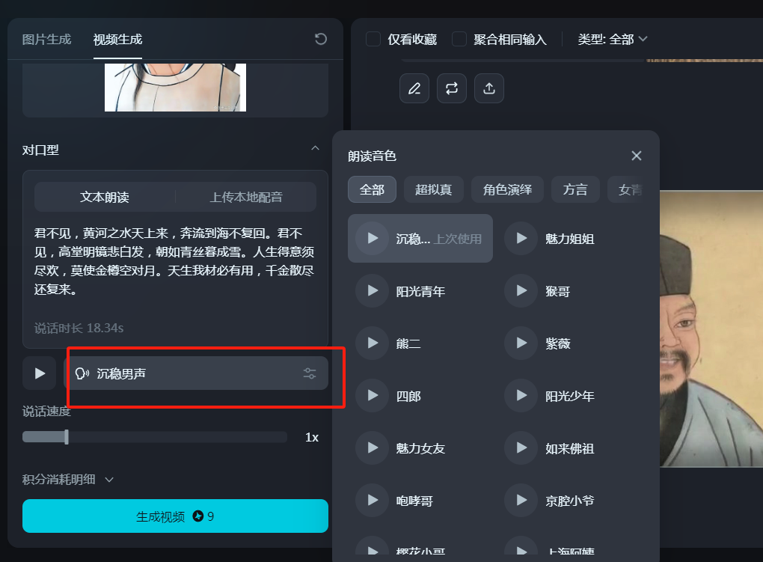Image resolution: width=763 pixels, height=562 pixels.
Task: Collapse the 对口型 section
Action: [315, 149]
